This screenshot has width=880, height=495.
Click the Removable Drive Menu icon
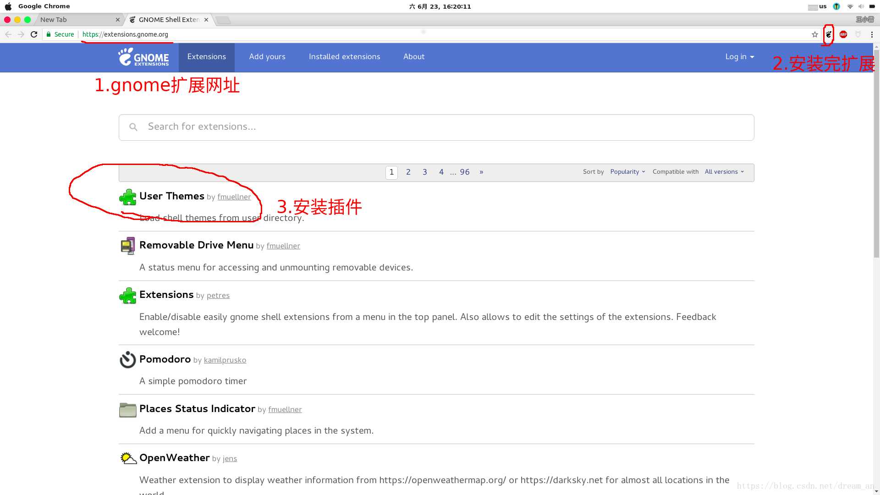click(x=128, y=246)
